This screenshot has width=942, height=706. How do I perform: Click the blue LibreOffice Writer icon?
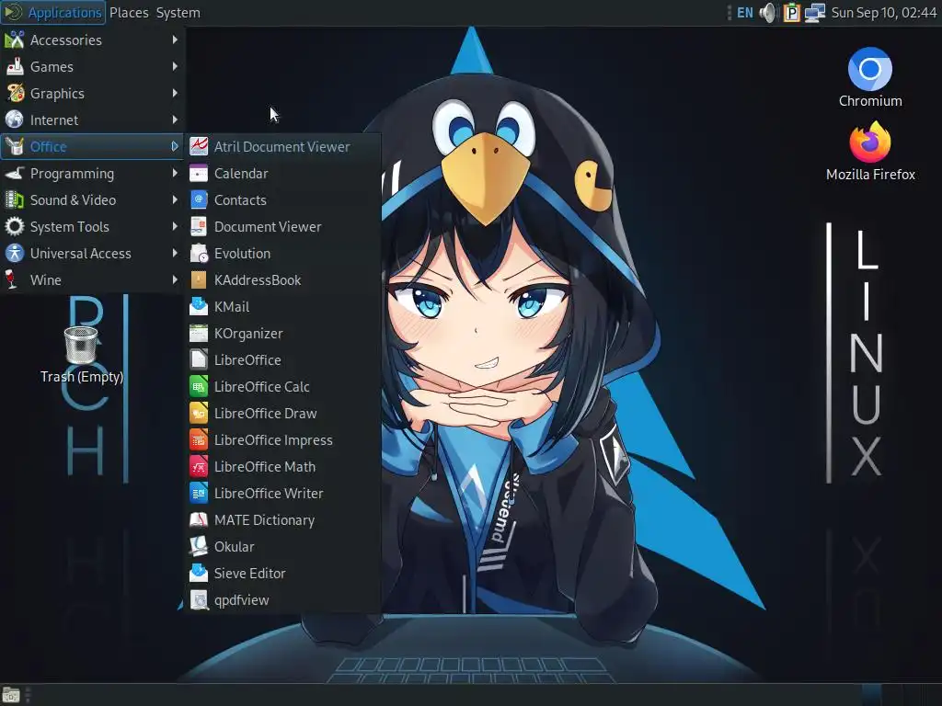click(x=199, y=493)
